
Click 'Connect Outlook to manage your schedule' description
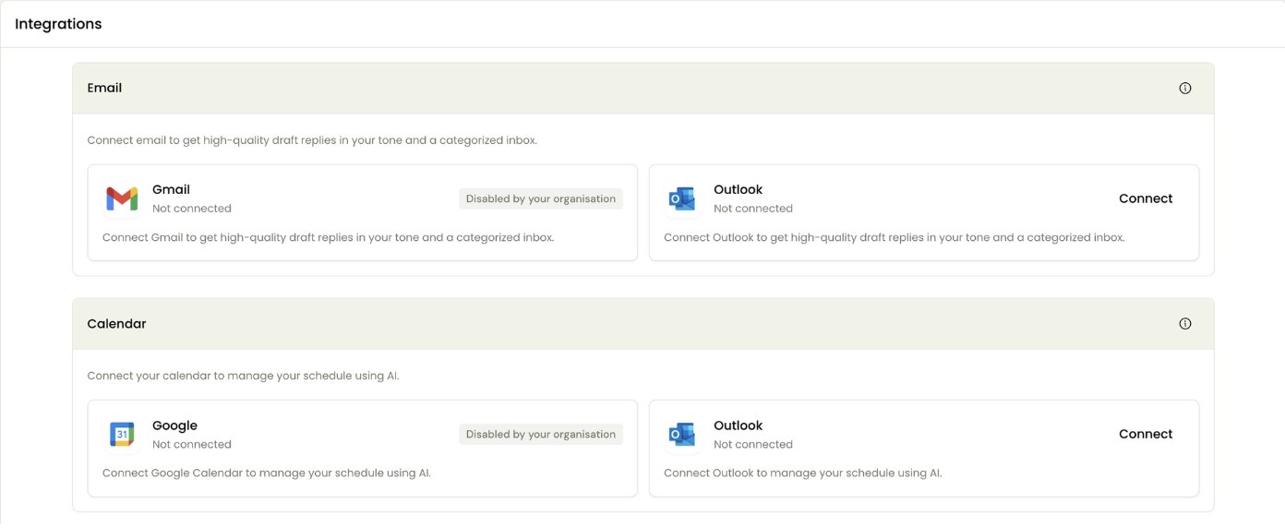click(x=803, y=473)
